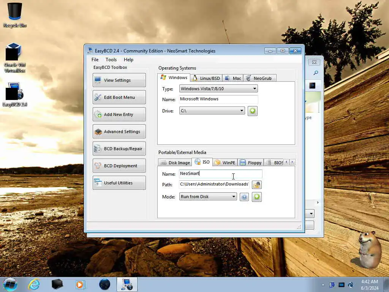
Task: Switch to the Linux/BSD tab
Action: coord(206,78)
